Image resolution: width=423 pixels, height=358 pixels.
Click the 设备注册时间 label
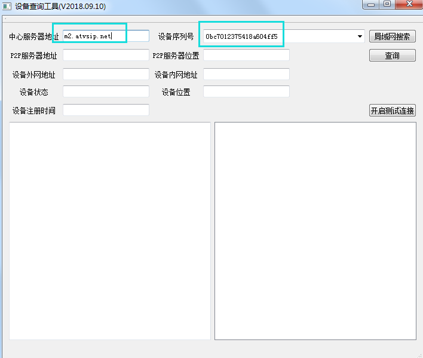34,111
